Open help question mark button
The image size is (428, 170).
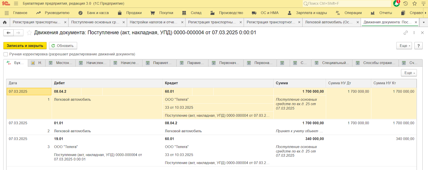(x=418, y=46)
